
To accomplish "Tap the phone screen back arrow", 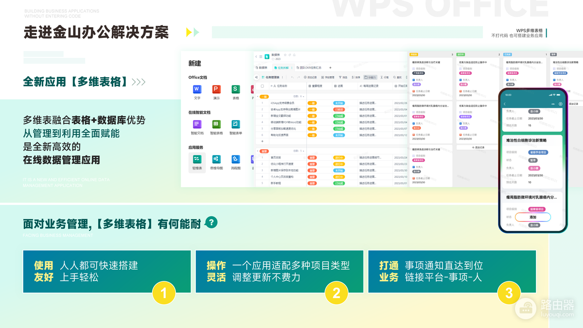I will 505,104.
